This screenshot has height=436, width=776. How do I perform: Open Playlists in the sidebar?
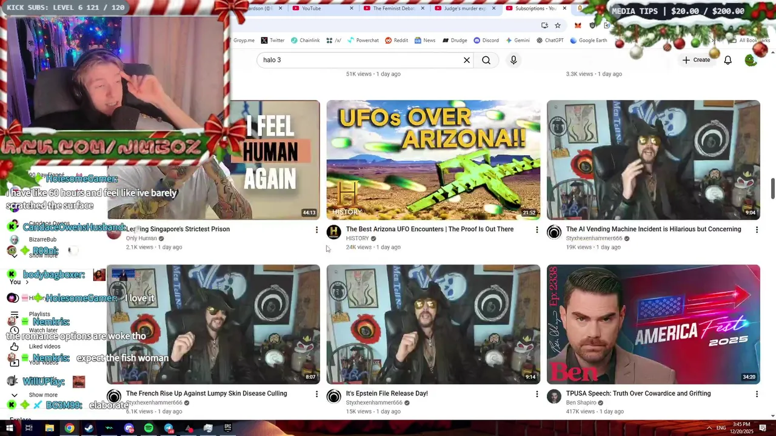coord(39,314)
